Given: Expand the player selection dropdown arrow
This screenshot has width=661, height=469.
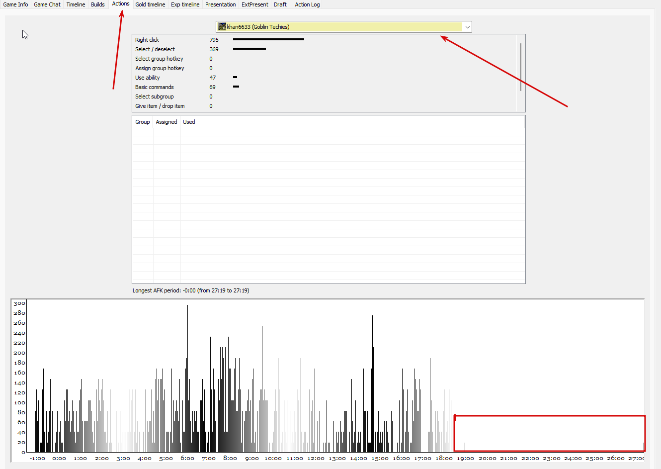Looking at the screenshot, I should (467, 27).
